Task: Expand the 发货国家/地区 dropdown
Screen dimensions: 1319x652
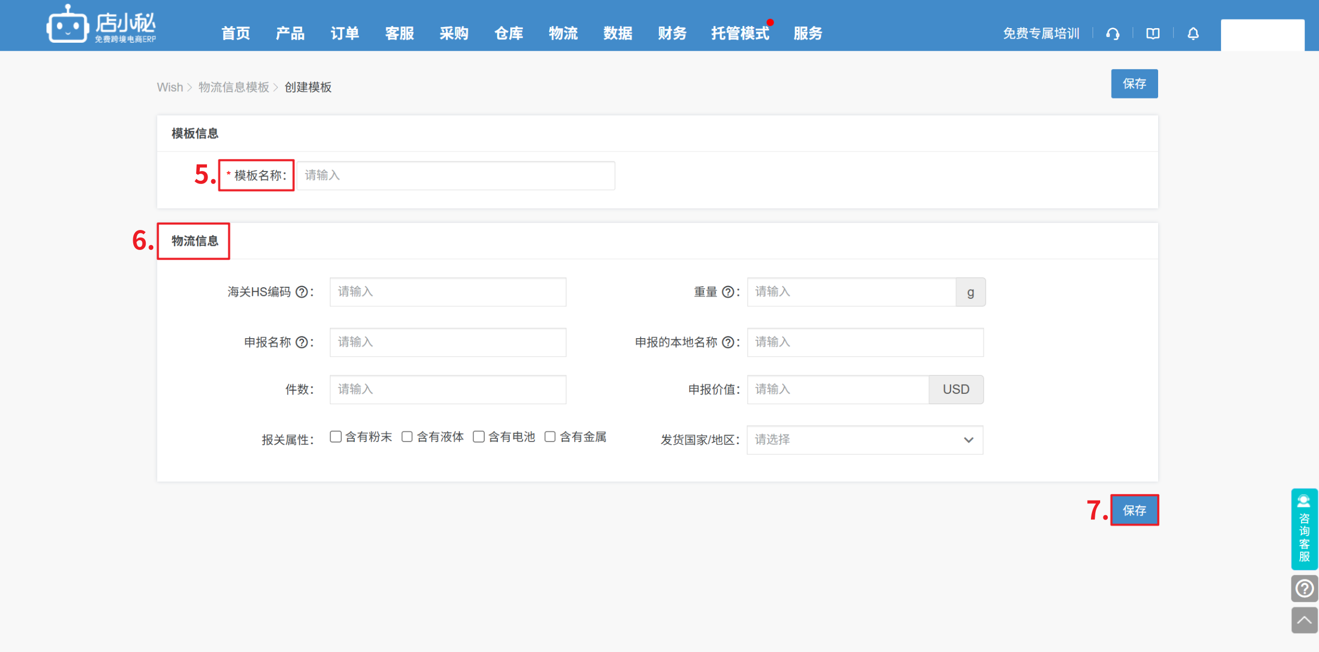Action: pos(865,440)
